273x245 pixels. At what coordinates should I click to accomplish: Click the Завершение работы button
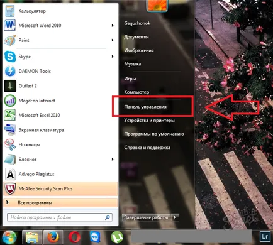coord(147,217)
